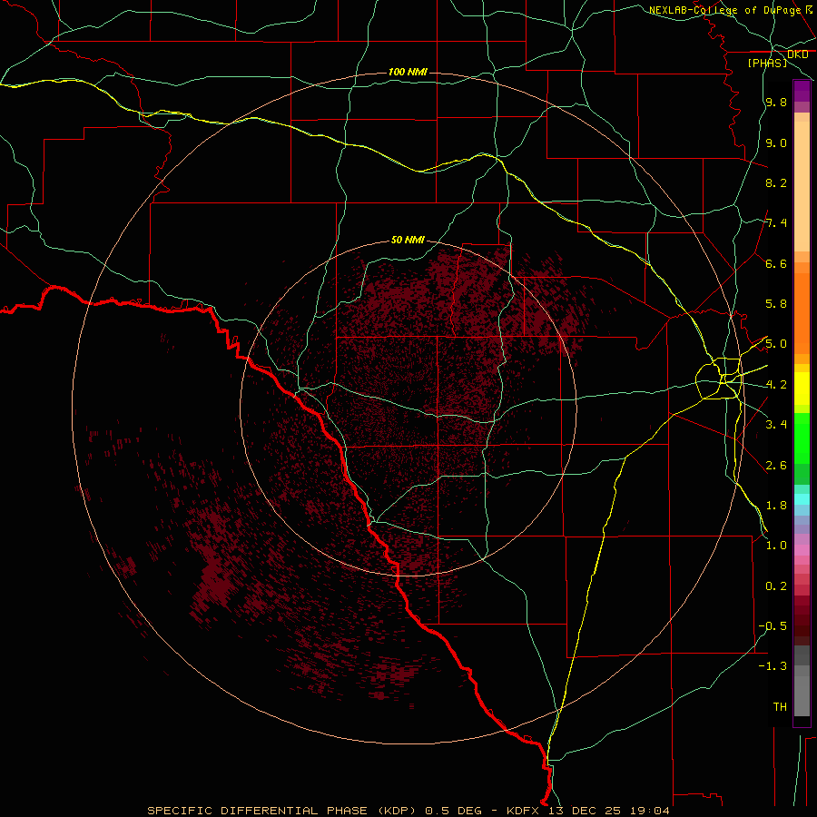
Task: Pick the purple segment atop the color bar
Action: (x=802, y=91)
